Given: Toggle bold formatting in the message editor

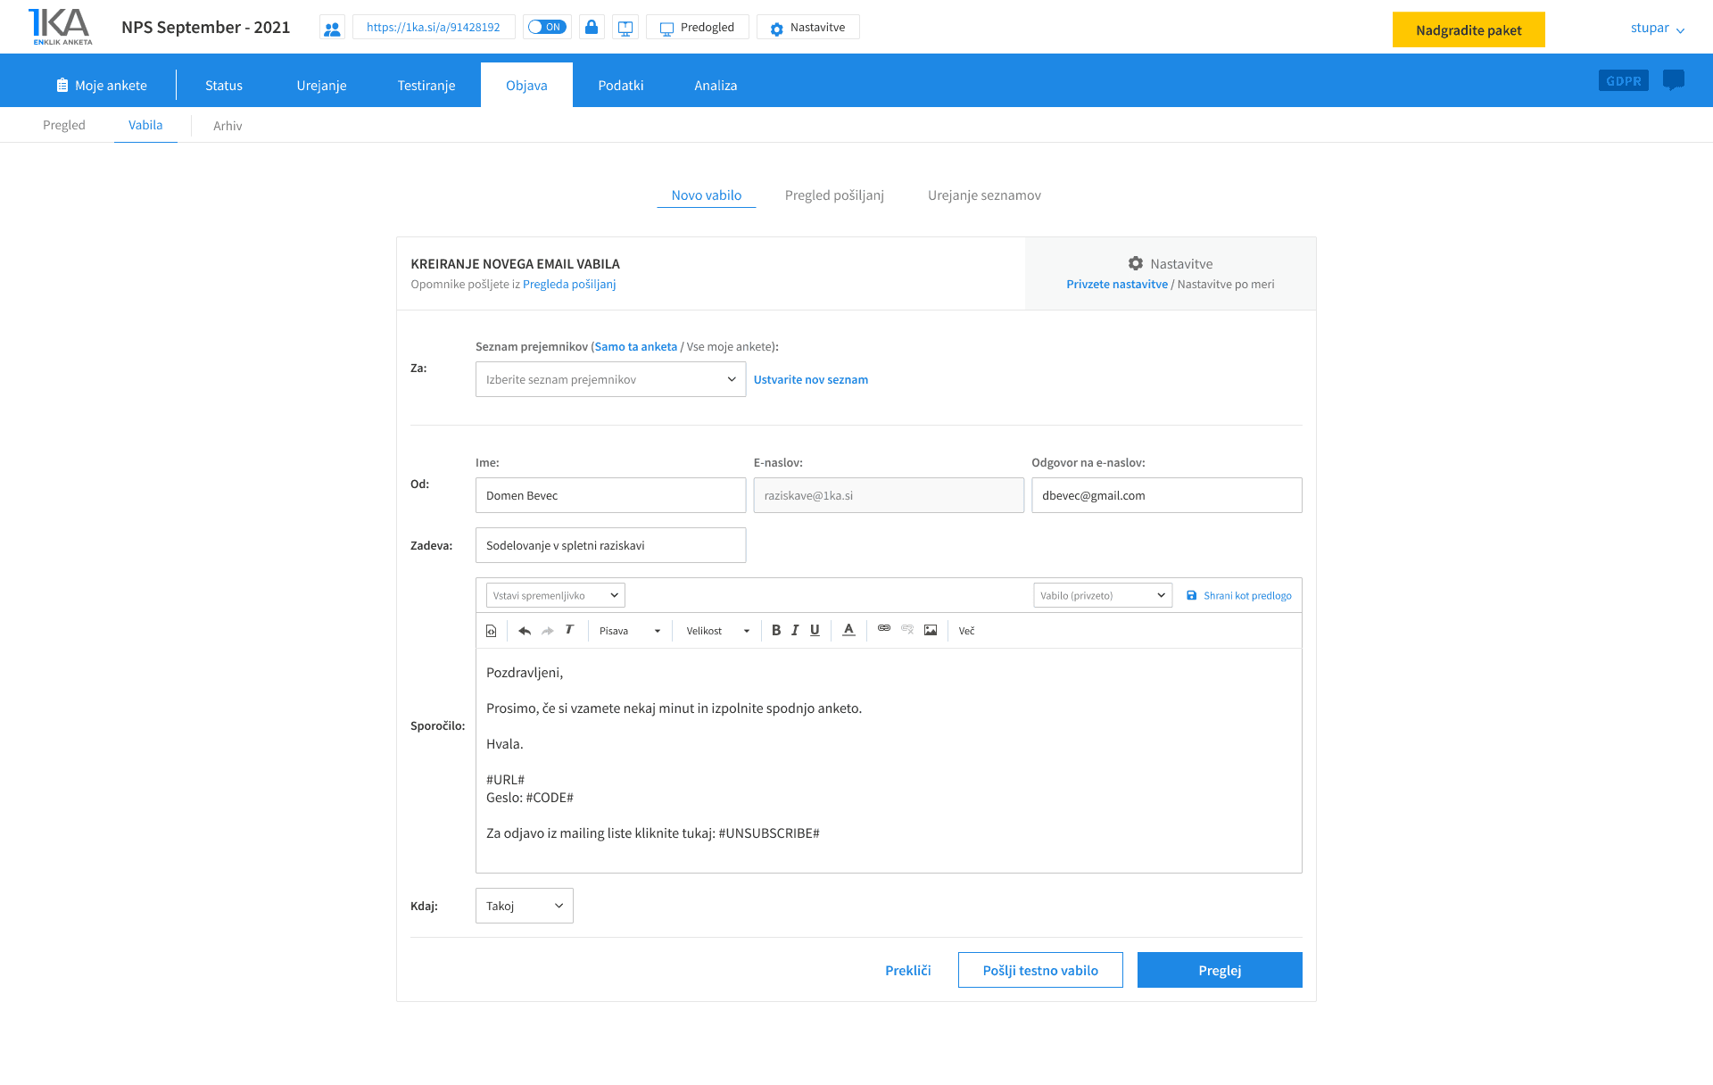Looking at the screenshot, I should pos(776,630).
